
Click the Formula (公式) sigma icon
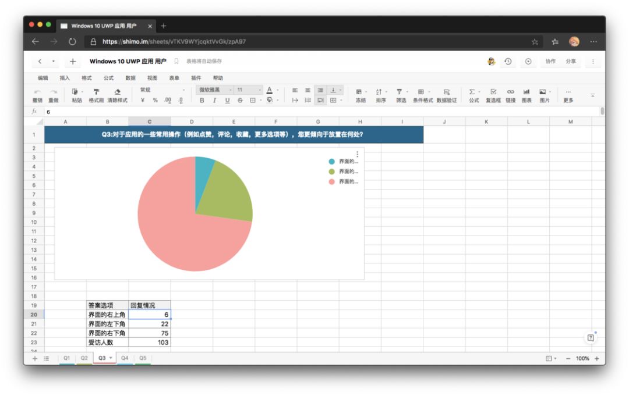(x=472, y=92)
